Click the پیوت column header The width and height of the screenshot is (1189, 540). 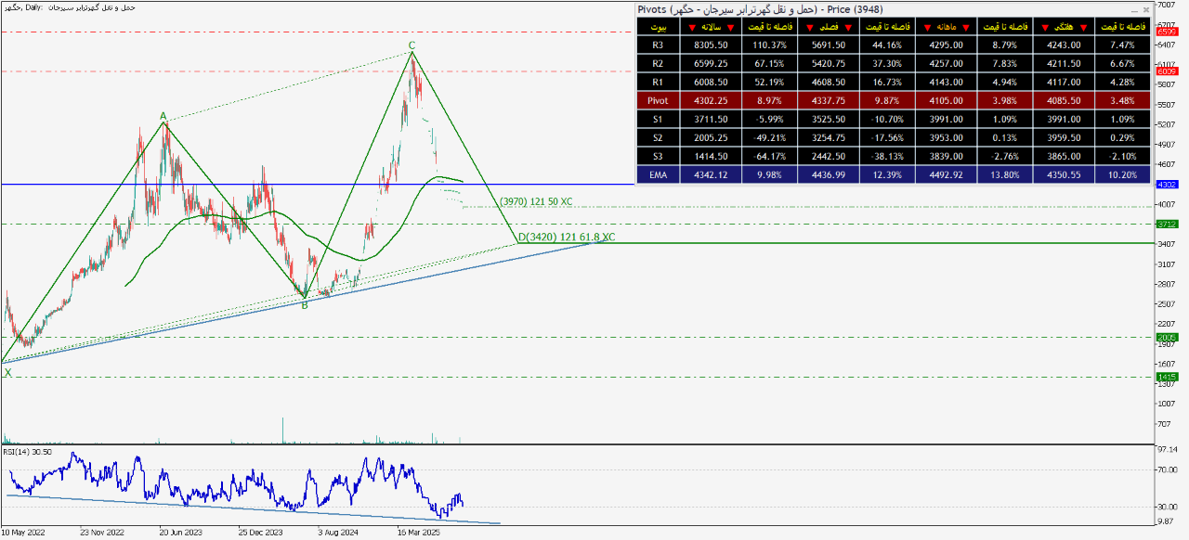click(x=658, y=26)
